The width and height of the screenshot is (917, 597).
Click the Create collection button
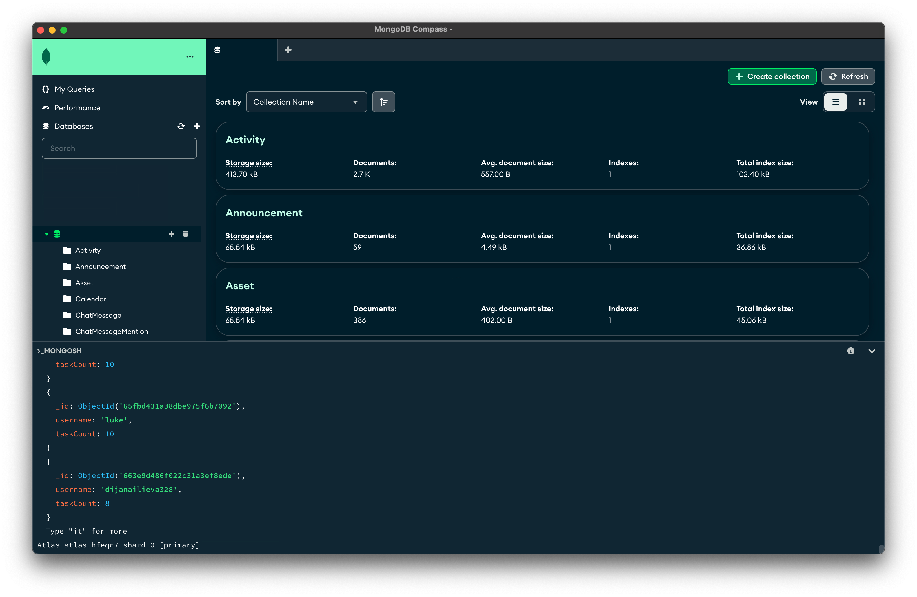coord(772,76)
